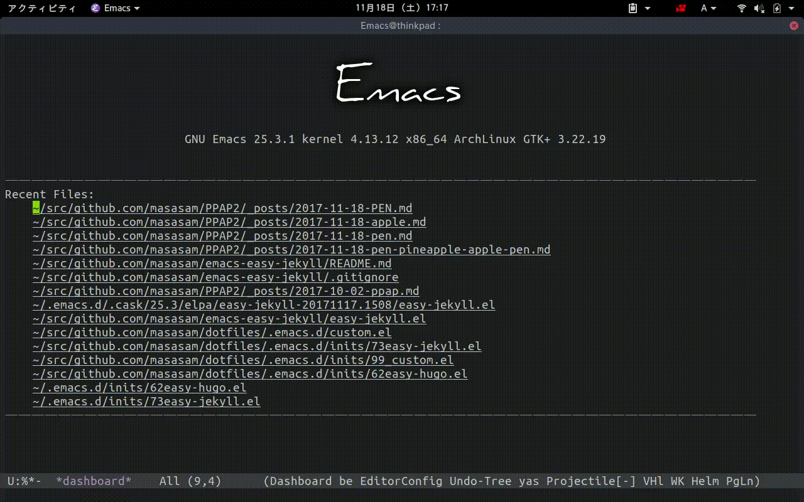Open emacs-easy-jekyll/README.md link

pyautogui.click(x=212, y=264)
